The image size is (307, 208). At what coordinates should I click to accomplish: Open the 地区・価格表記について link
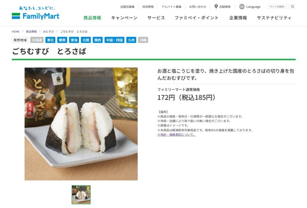click(177, 135)
